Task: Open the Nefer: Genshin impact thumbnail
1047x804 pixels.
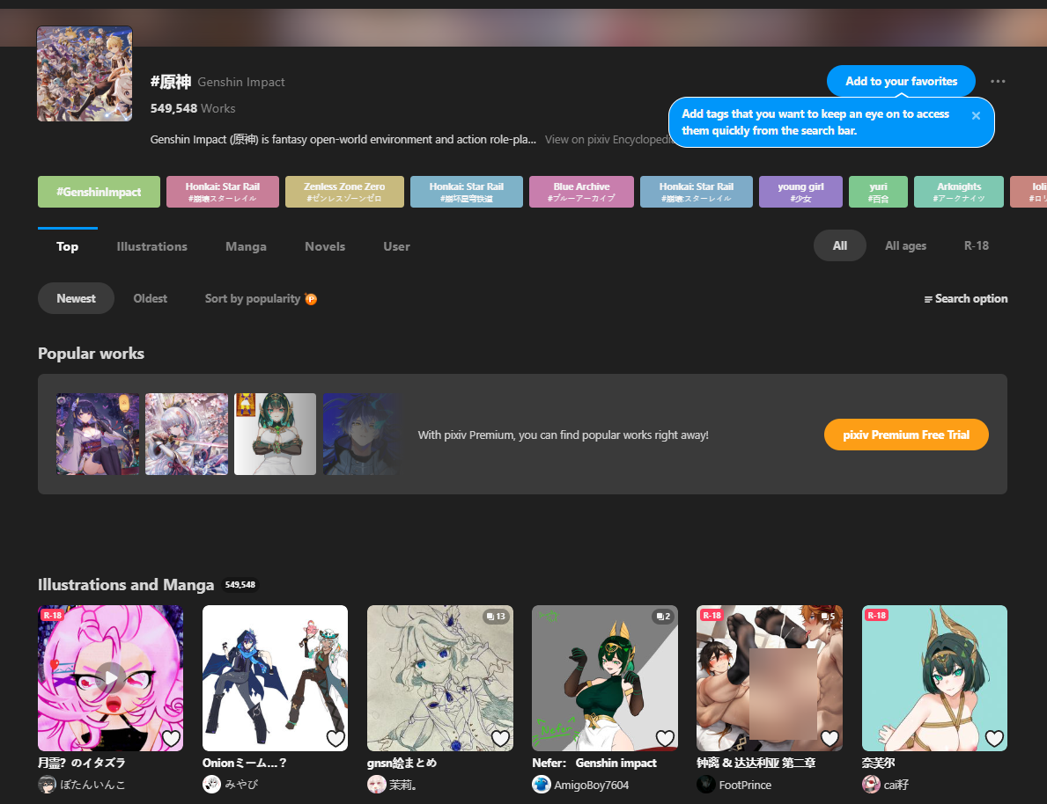Action: tap(604, 678)
